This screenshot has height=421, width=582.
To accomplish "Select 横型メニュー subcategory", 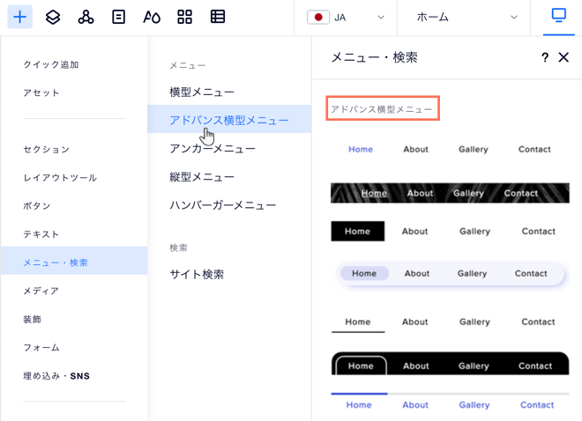I will click(202, 92).
